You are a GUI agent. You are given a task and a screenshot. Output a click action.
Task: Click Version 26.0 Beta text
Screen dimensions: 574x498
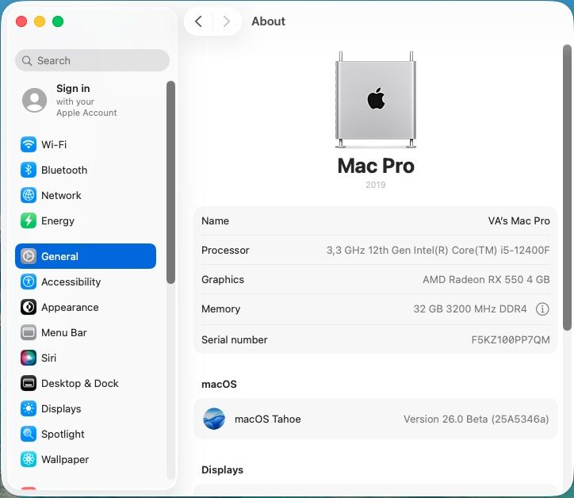click(476, 419)
